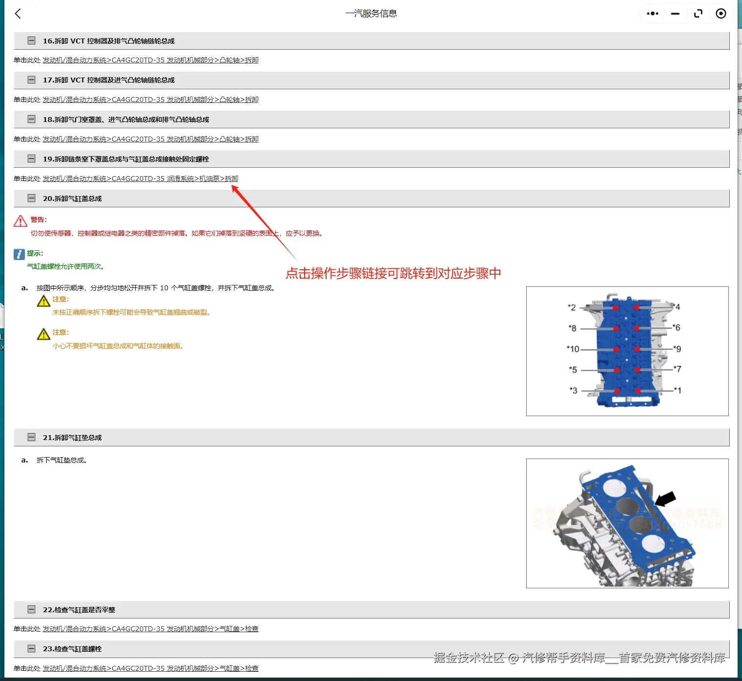Click the expand window icon in header
Screen dimensions: 742x681
click(x=698, y=14)
